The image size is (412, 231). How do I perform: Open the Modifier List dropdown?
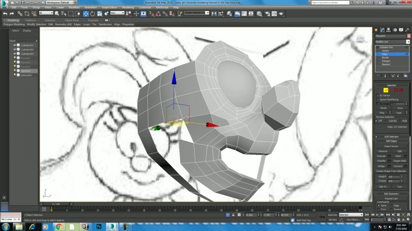click(408, 42)
